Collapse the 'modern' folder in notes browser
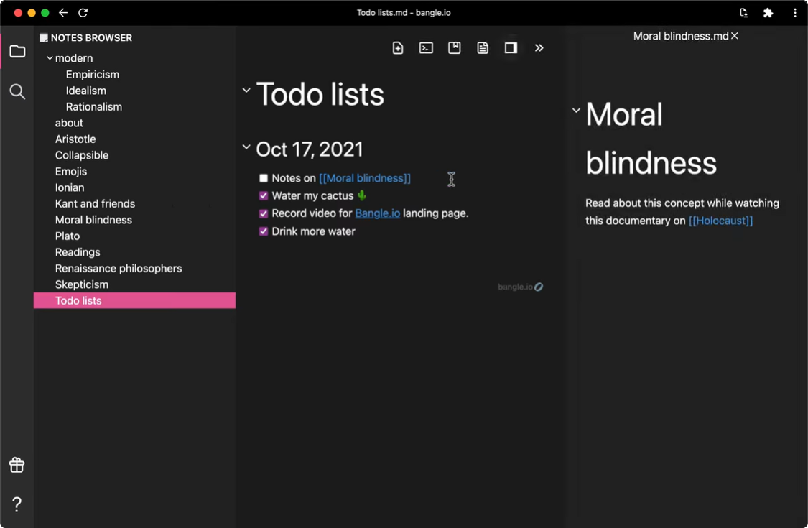 coord(50,58)
